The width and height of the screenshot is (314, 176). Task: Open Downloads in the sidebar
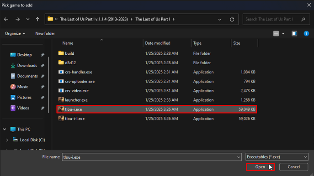27,65
